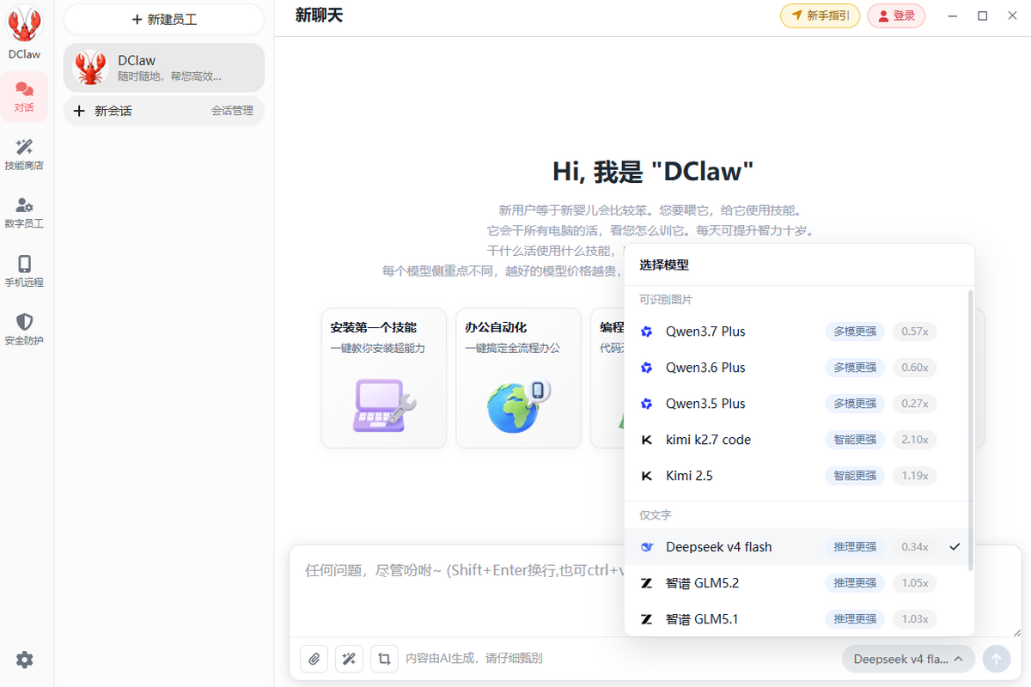Open the 技能商店 skill store

click(24, 155)
